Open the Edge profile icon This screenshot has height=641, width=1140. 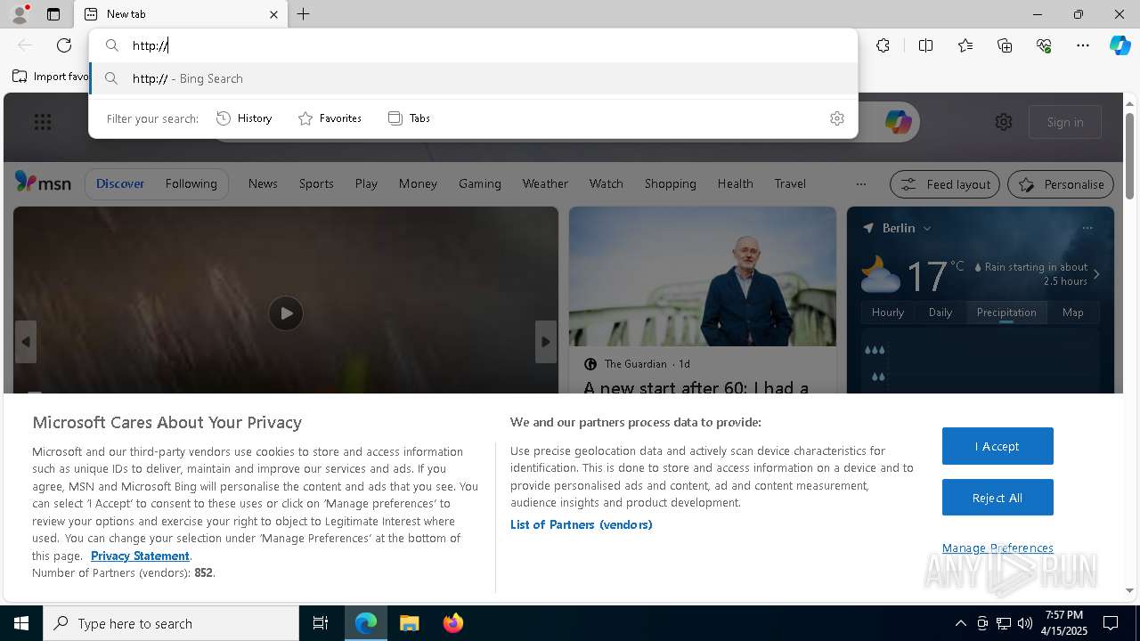[x=19, y=14]
